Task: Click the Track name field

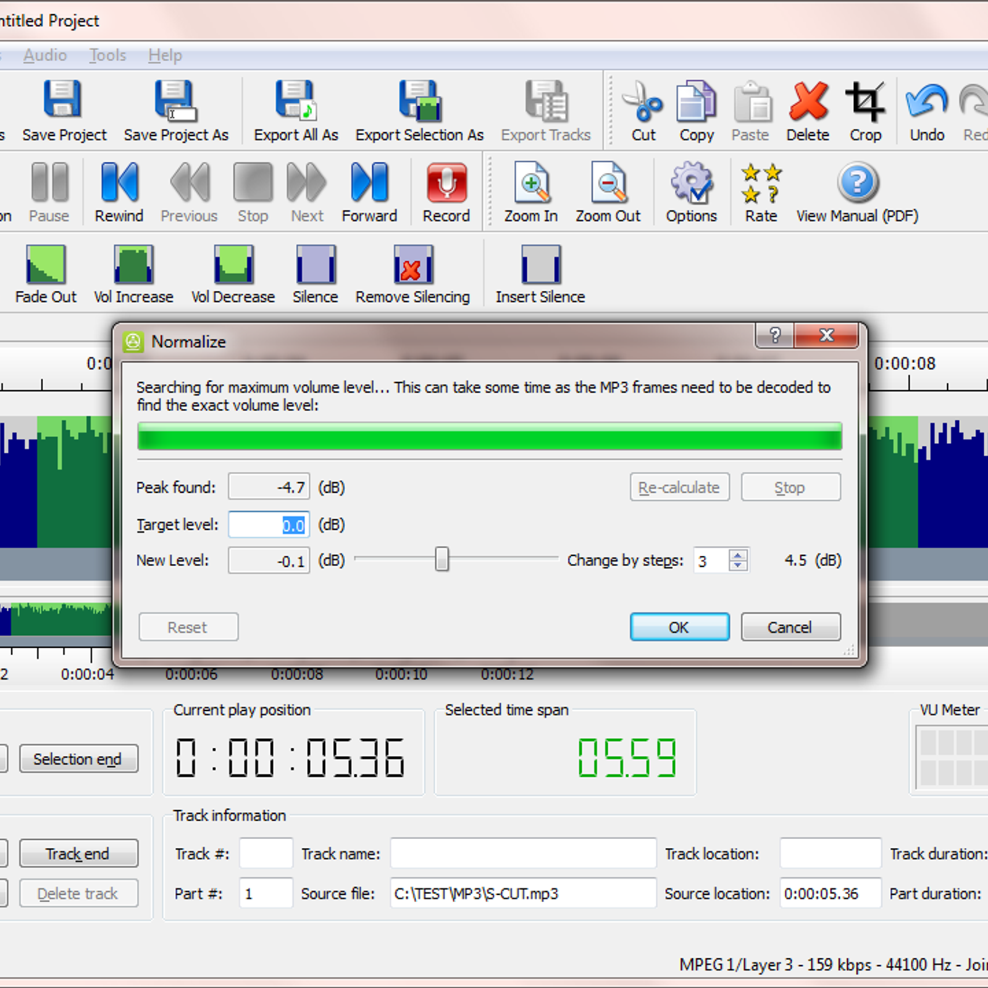Action: click(523, 853)
